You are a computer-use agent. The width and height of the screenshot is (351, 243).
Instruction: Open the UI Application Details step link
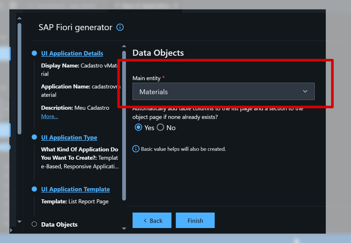pos(72,53)
